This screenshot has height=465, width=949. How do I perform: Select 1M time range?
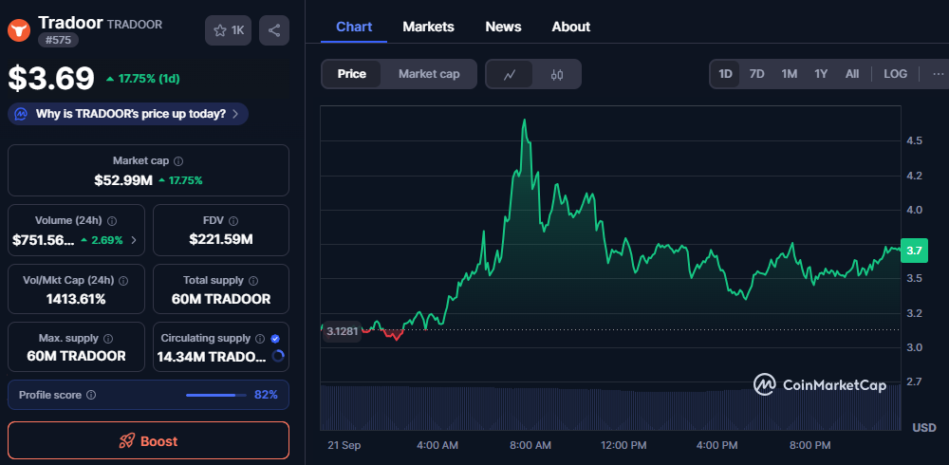pyautogui.click(x=789, y=74)
